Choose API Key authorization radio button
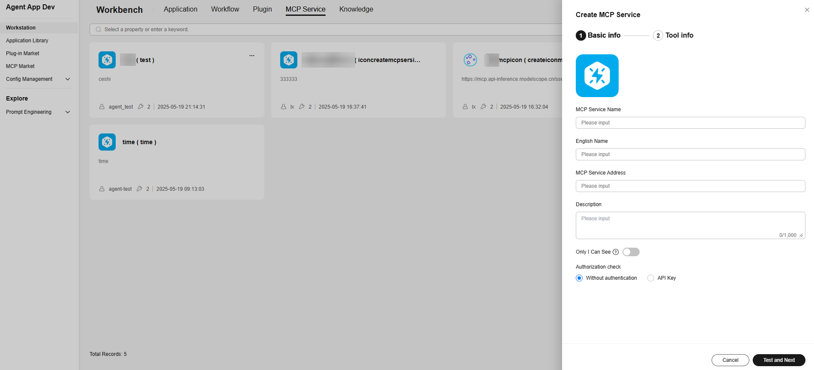 point(651,278)
